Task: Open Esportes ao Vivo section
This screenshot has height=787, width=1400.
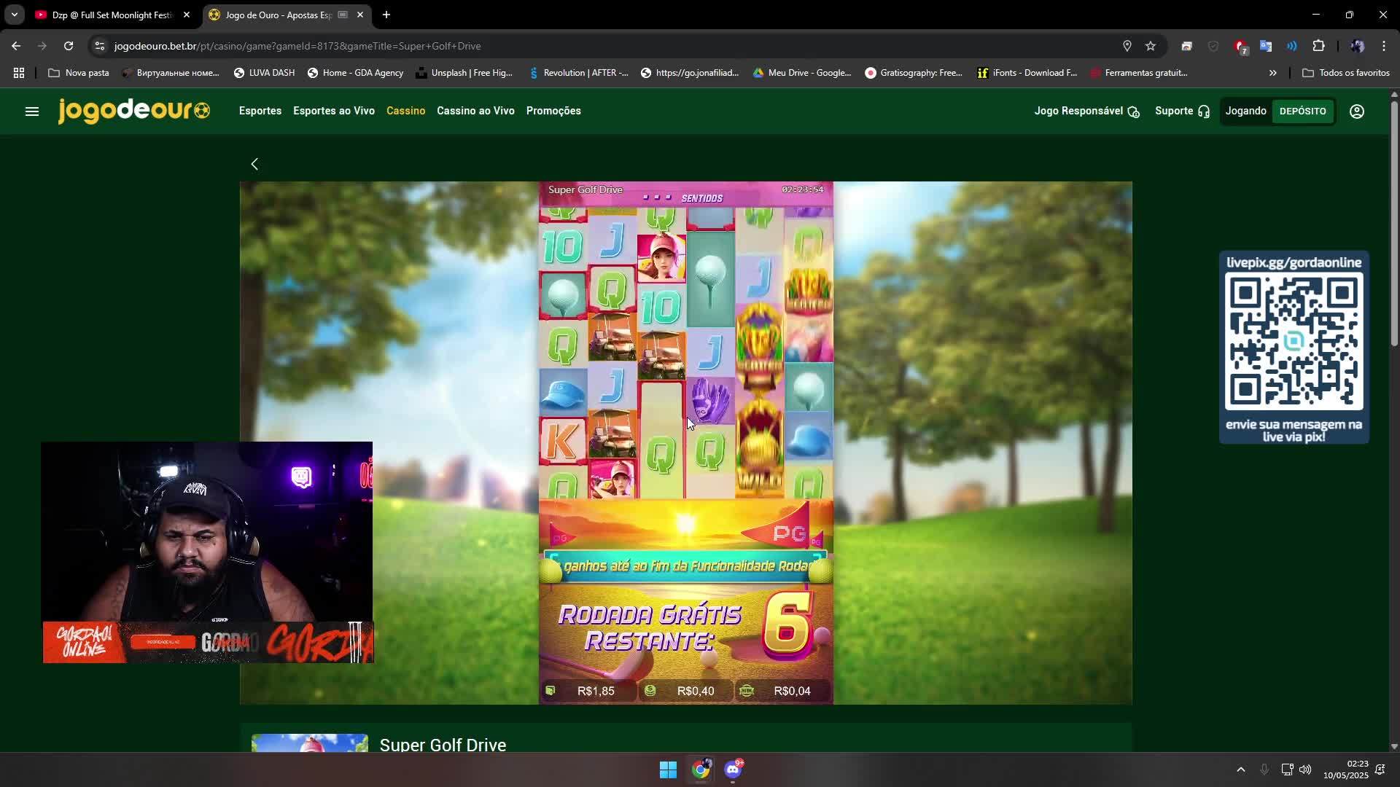Action: (x=334, y=111)
